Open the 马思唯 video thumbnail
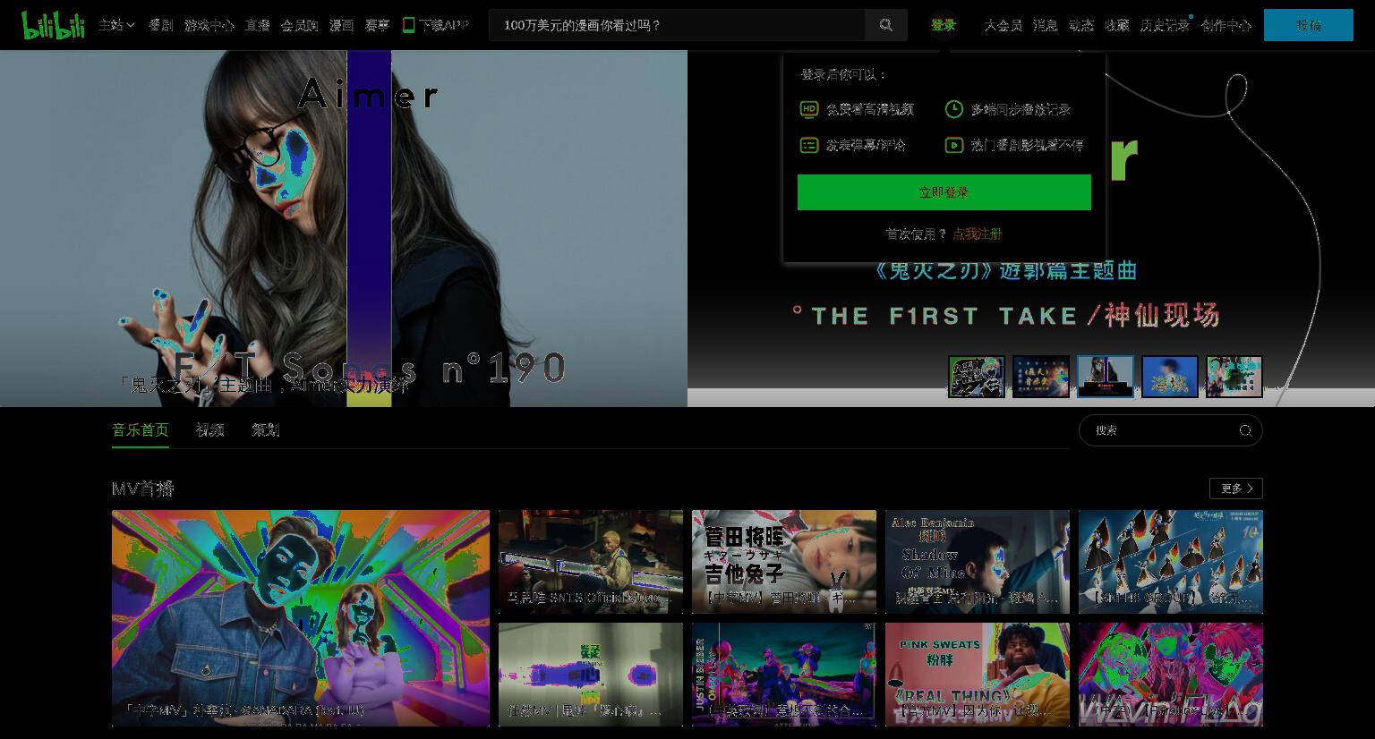 [590, 562]
